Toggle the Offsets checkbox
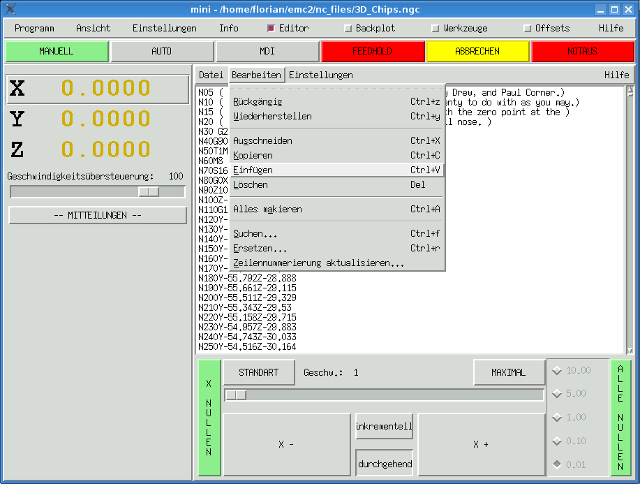 pyautogui.click(x=528, y=29)
